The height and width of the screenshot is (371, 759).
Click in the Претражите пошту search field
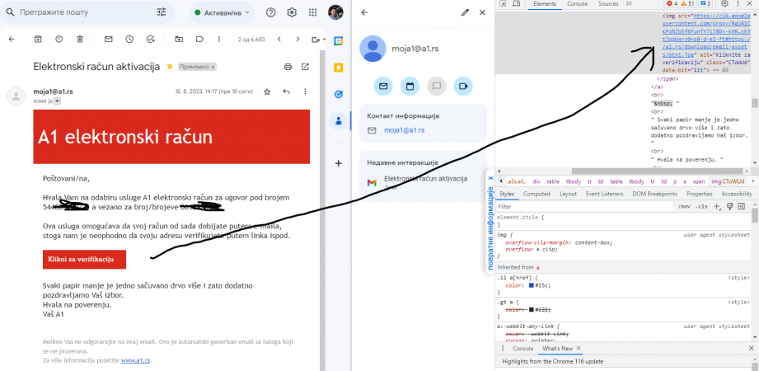[87, 12]
